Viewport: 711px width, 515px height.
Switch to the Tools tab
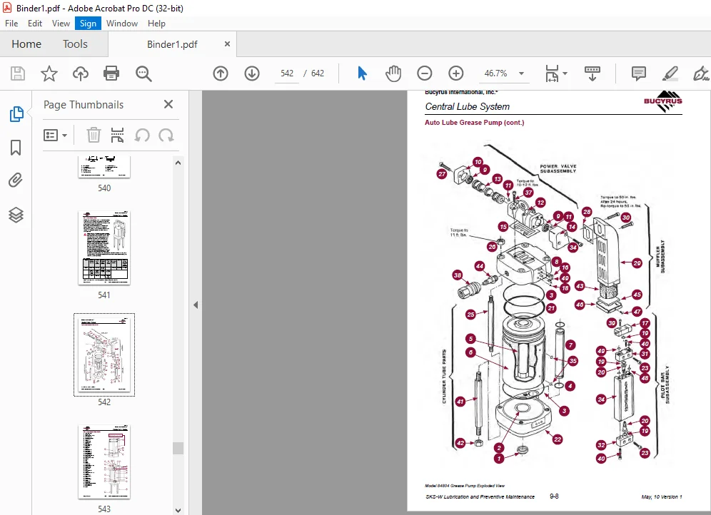pos(75,44)
